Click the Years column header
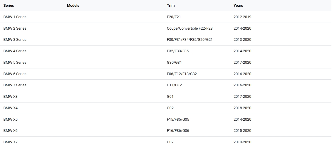 [x=238, y=6]
